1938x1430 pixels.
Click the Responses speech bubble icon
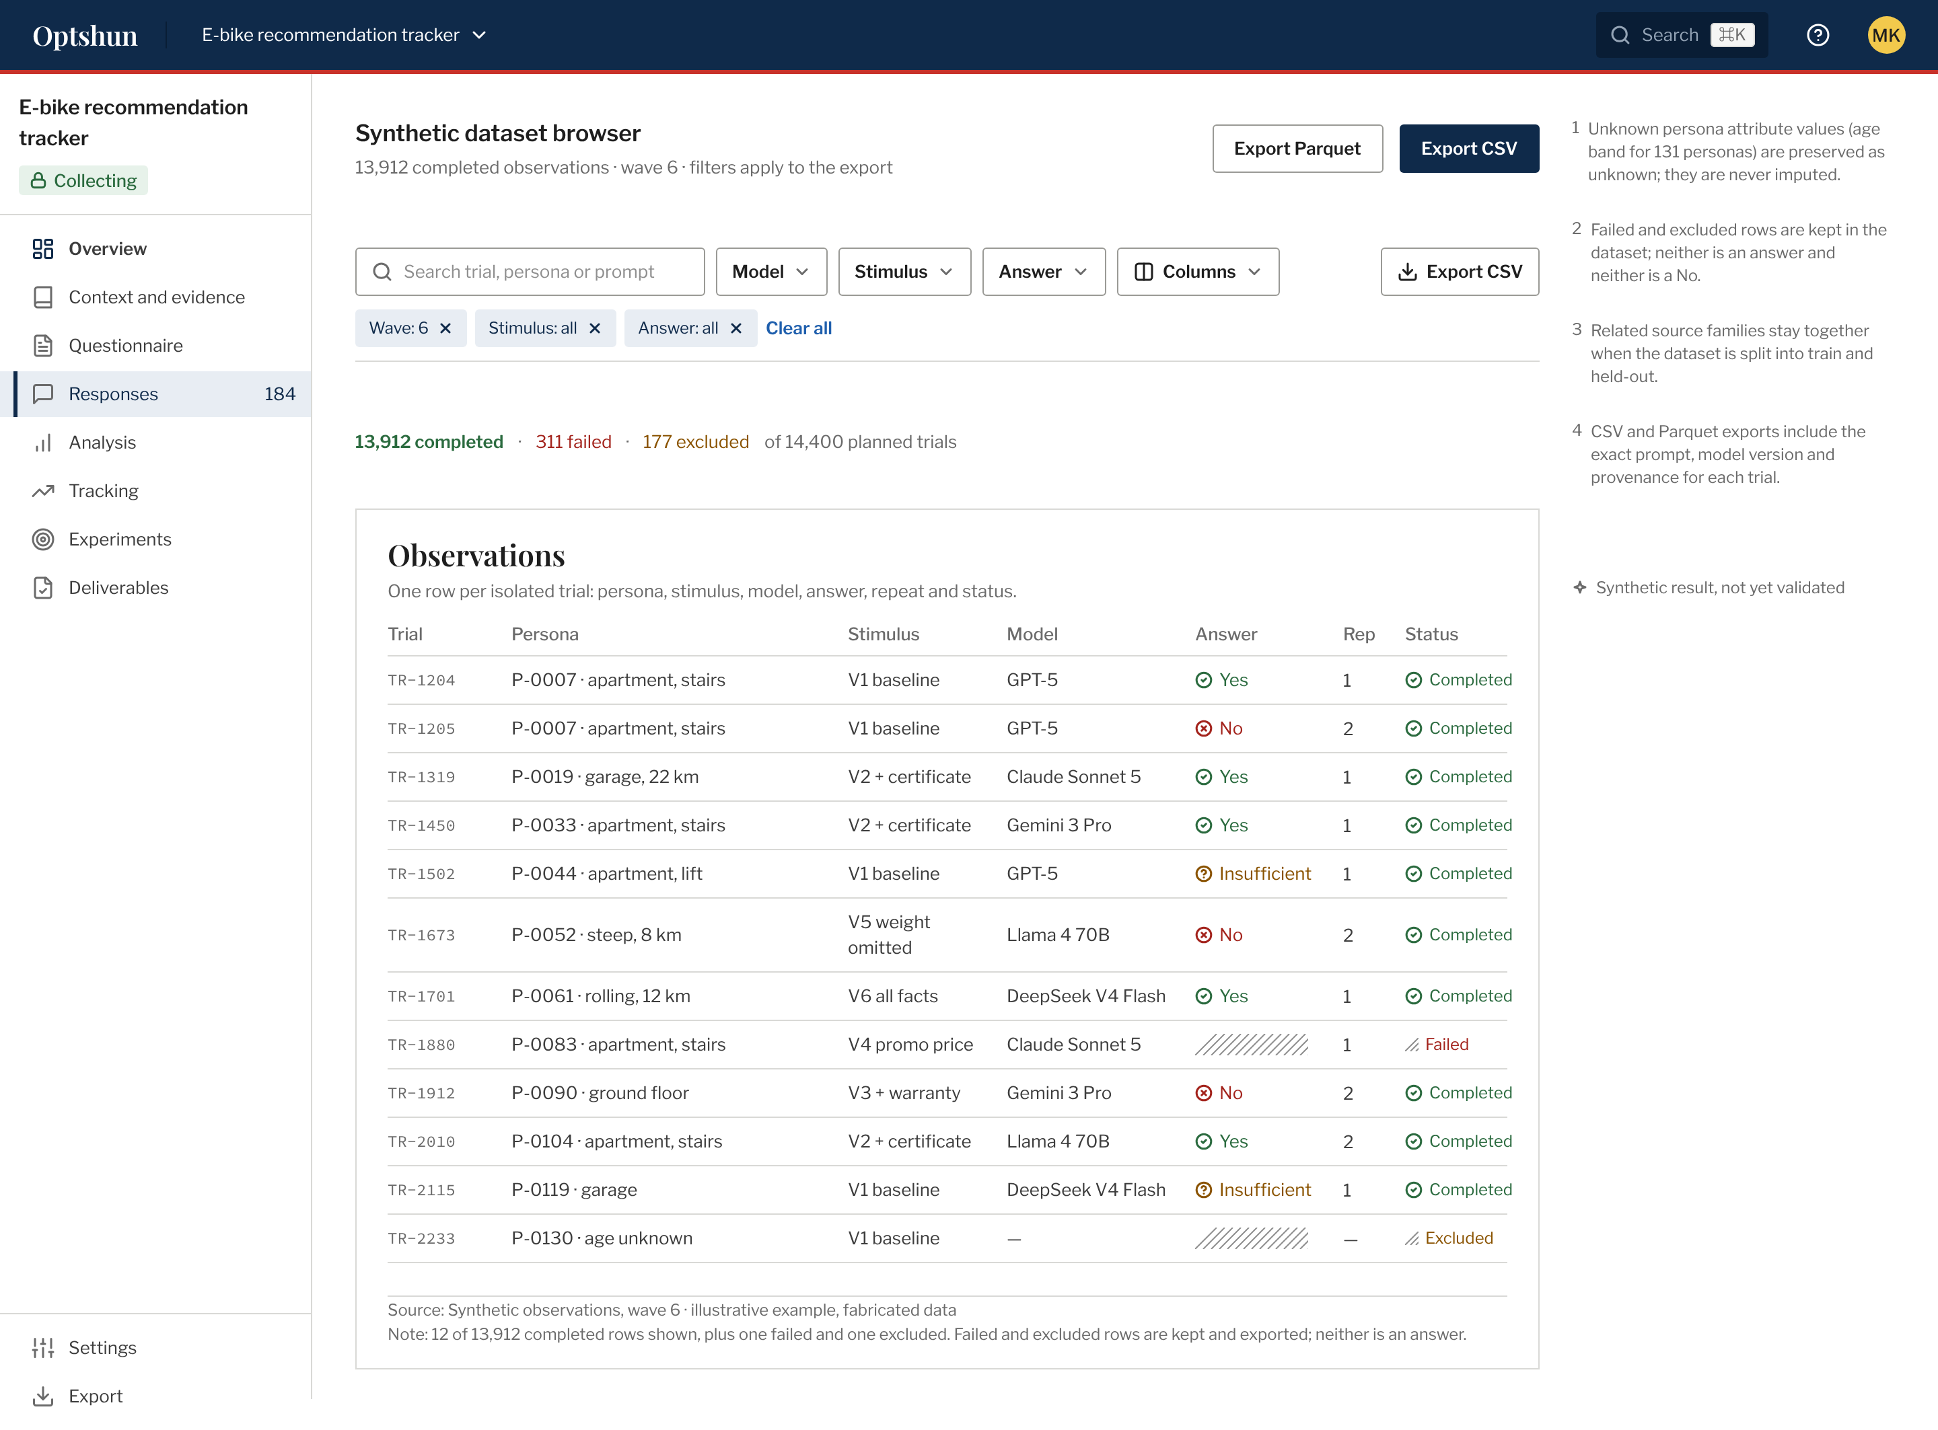click(x=43, y=395)
